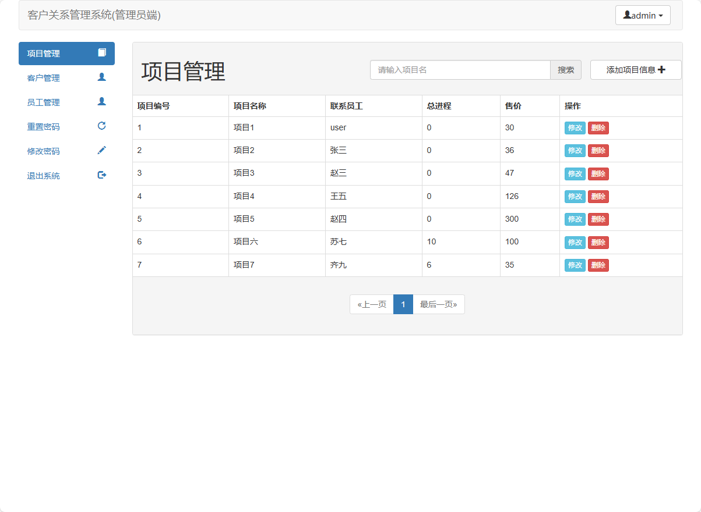The image size is (701, 512).
Task: Select the pencil icon beside 修改密码
Action: coord(102,150)
